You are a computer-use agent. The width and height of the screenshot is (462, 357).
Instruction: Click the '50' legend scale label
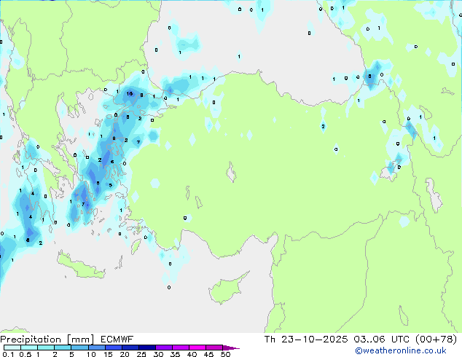[226, 354]
